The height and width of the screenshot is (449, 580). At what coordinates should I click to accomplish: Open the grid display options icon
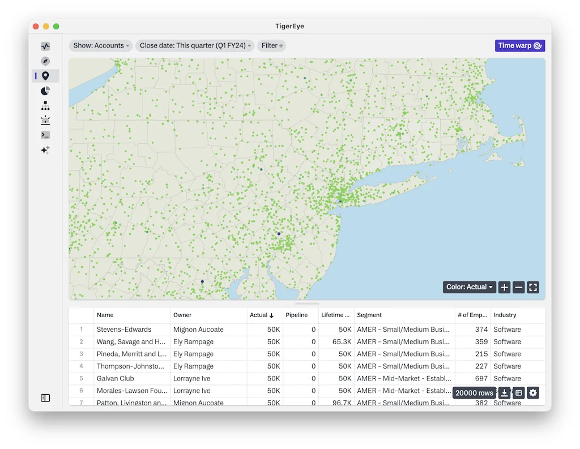(518, 392)
